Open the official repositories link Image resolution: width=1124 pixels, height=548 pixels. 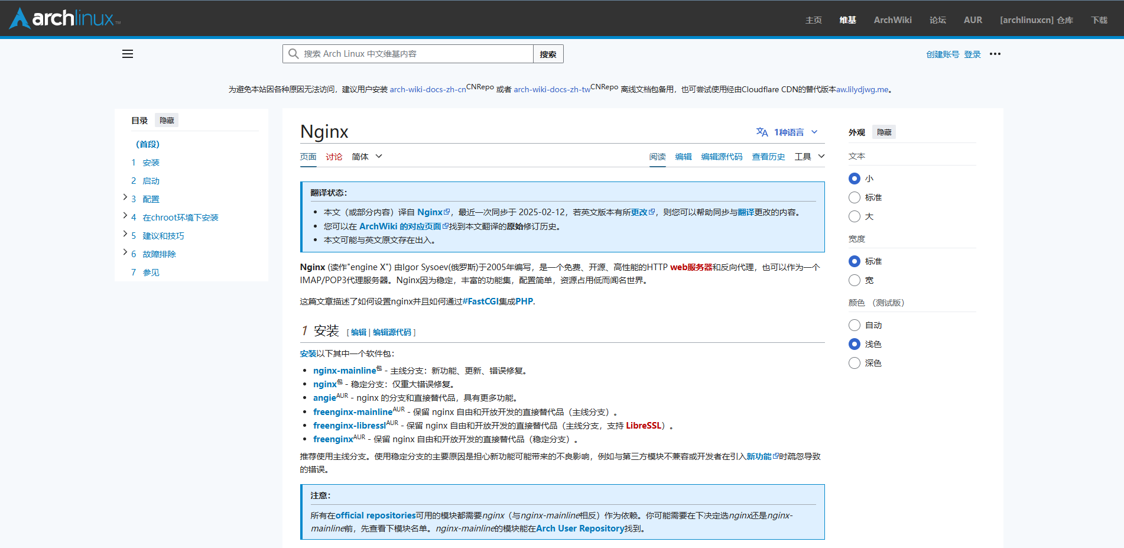pyautogui.click(x=375, y=515)
